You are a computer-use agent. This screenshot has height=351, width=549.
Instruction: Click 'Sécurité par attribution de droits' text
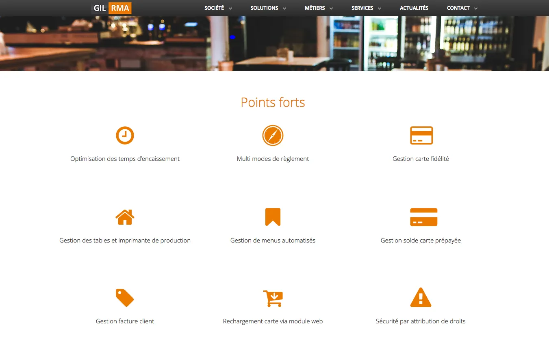pyautogui.click(x=421, y=321)
